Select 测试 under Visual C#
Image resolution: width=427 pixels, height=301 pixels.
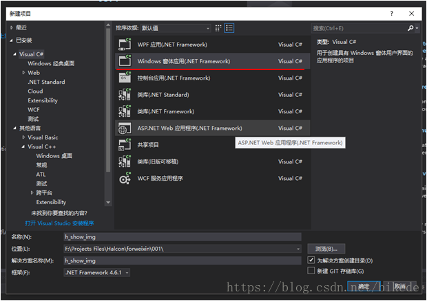[x=33, y=119]
